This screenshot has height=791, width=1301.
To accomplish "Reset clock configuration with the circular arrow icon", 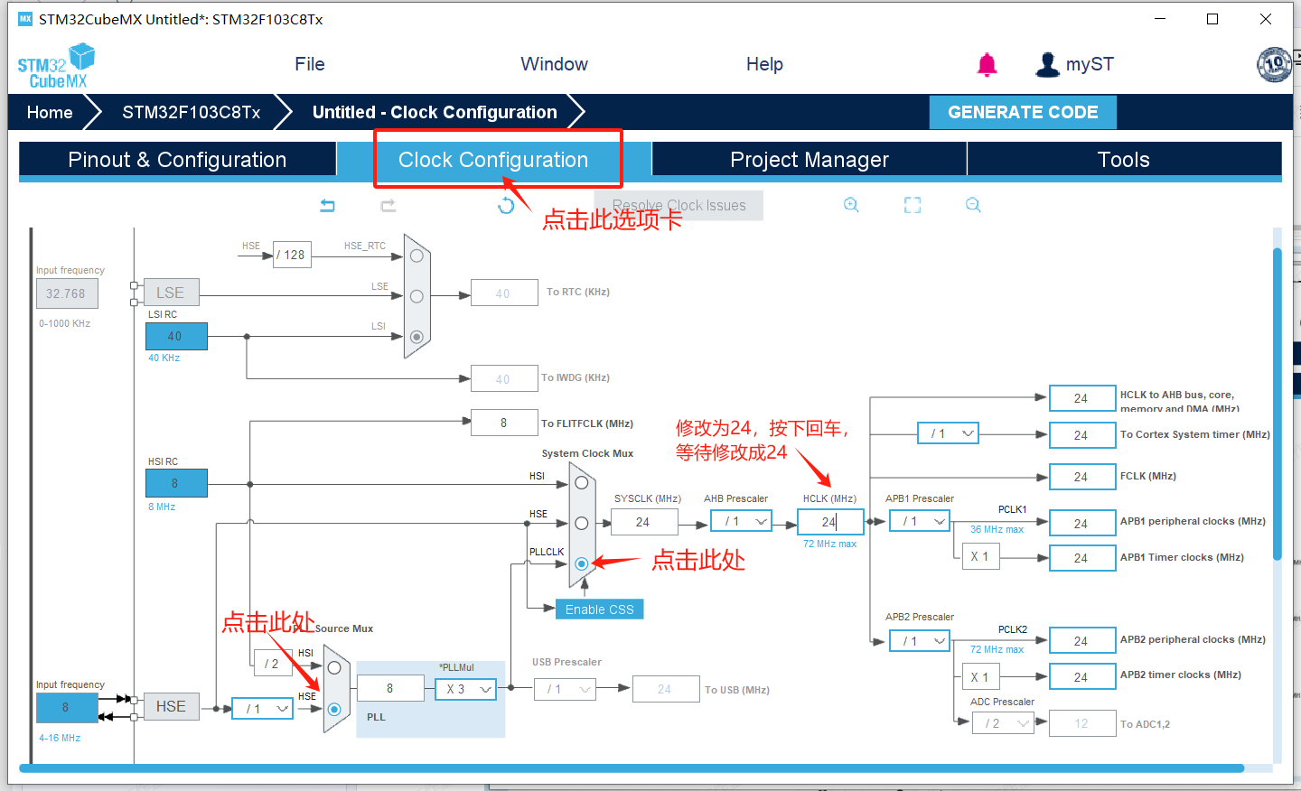I will (506, 206).
